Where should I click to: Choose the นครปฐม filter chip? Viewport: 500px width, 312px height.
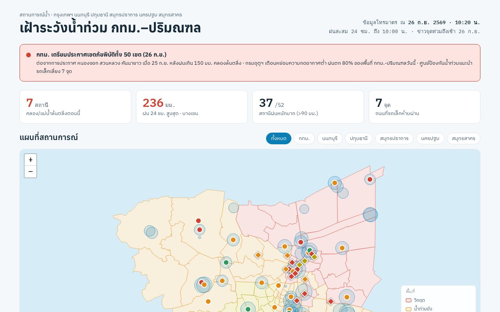[x=430, y=138]
